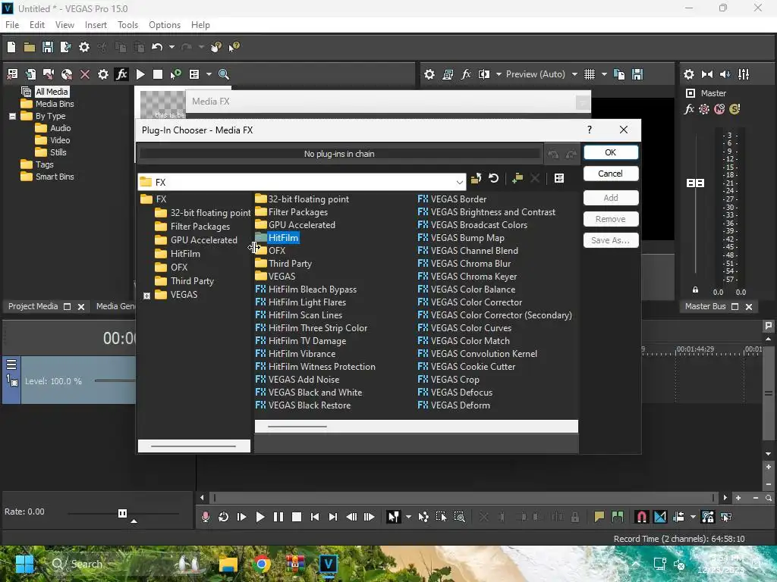Toggle Enable Snapping magnet icon
Screen dimensions: 777x582
(641, 517)
